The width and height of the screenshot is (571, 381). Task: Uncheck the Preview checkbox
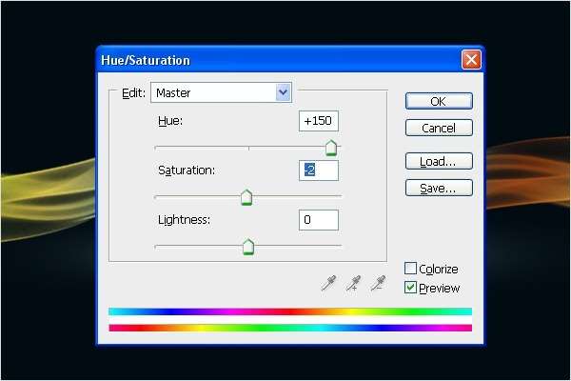click(x=410, y=288)
